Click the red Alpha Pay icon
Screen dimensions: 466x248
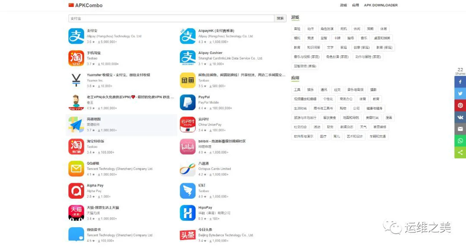pos(76,191)
